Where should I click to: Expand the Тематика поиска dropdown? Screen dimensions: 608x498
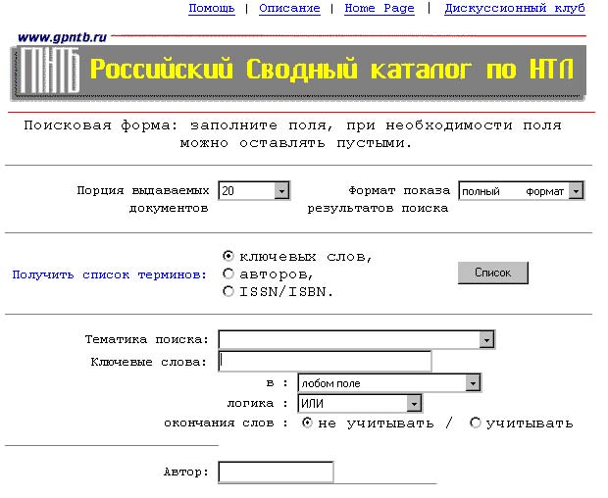356,339
